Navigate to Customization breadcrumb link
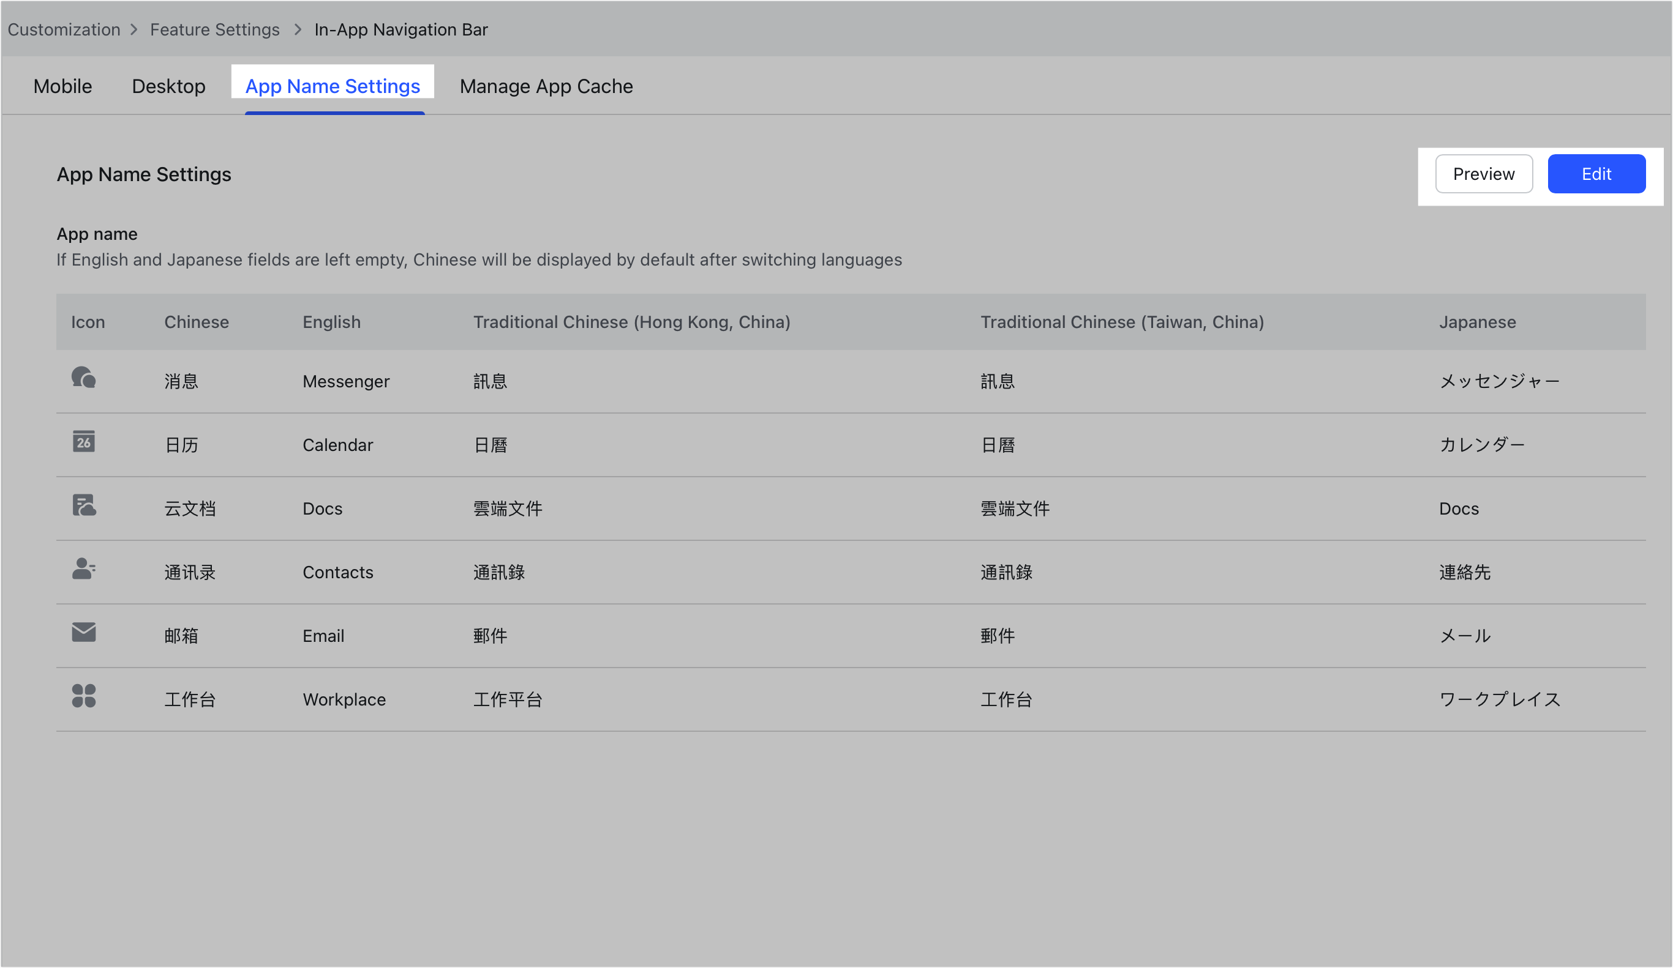 64,30
